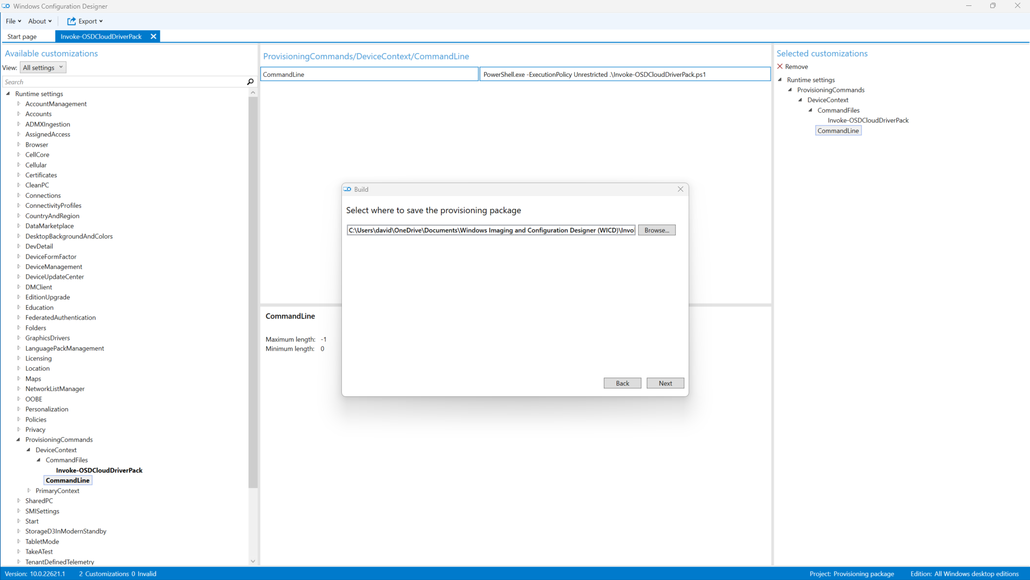Click the red Remove X icon
The height and width of the screenshot is (580, 1030).
[x=780, y=67]
